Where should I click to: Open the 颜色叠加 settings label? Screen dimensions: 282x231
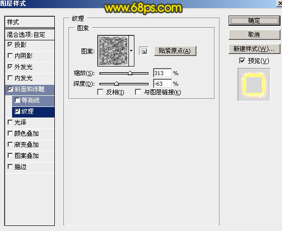coord(26,134)
